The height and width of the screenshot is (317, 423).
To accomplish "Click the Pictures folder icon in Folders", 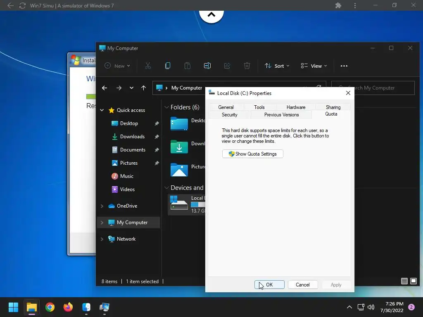I will (179, 170).
